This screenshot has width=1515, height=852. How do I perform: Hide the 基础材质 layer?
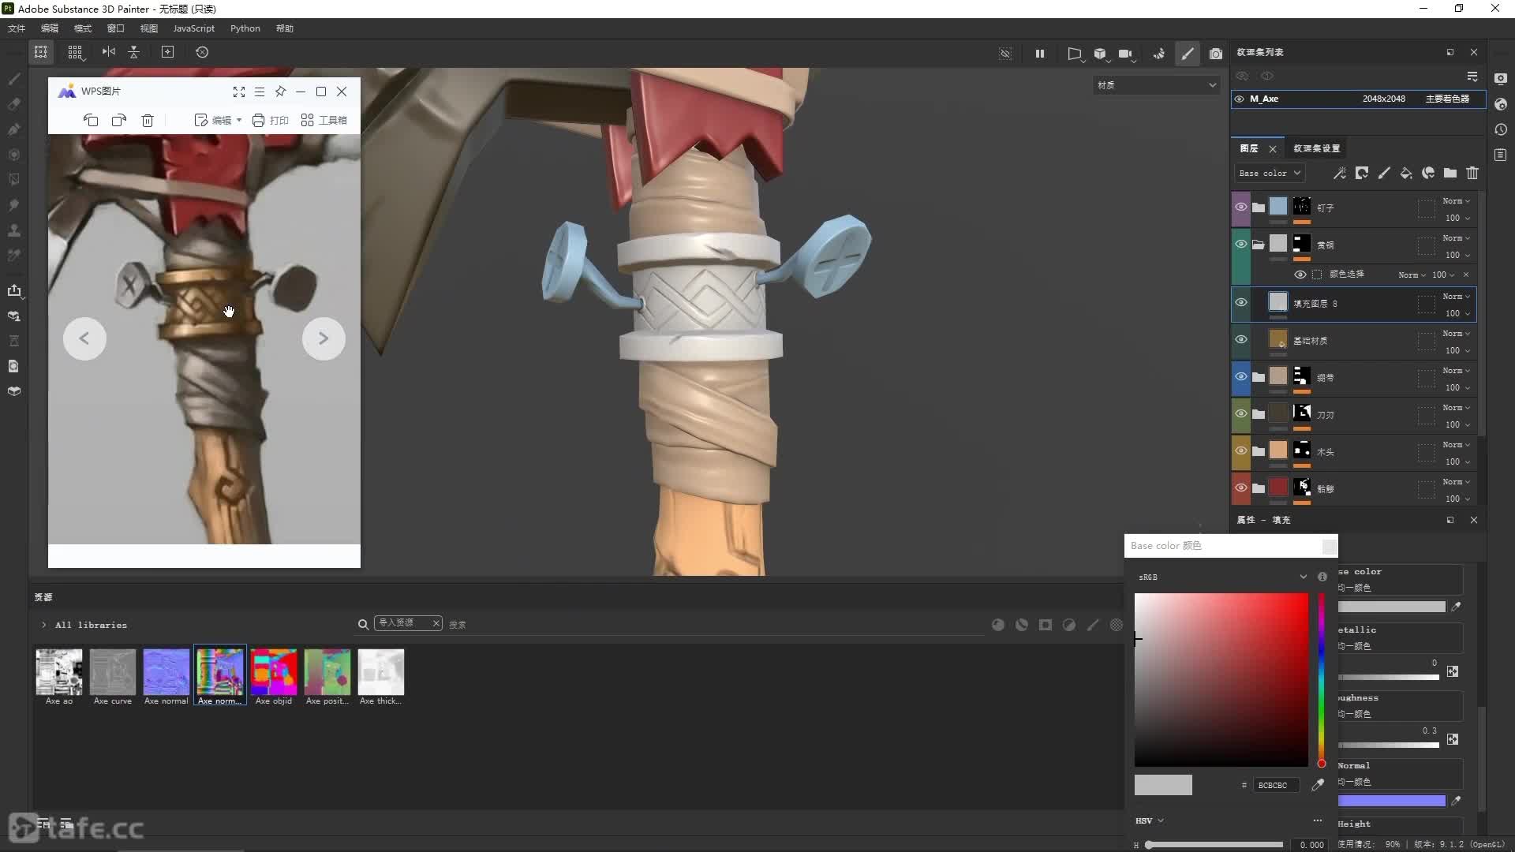[1241, 340]
